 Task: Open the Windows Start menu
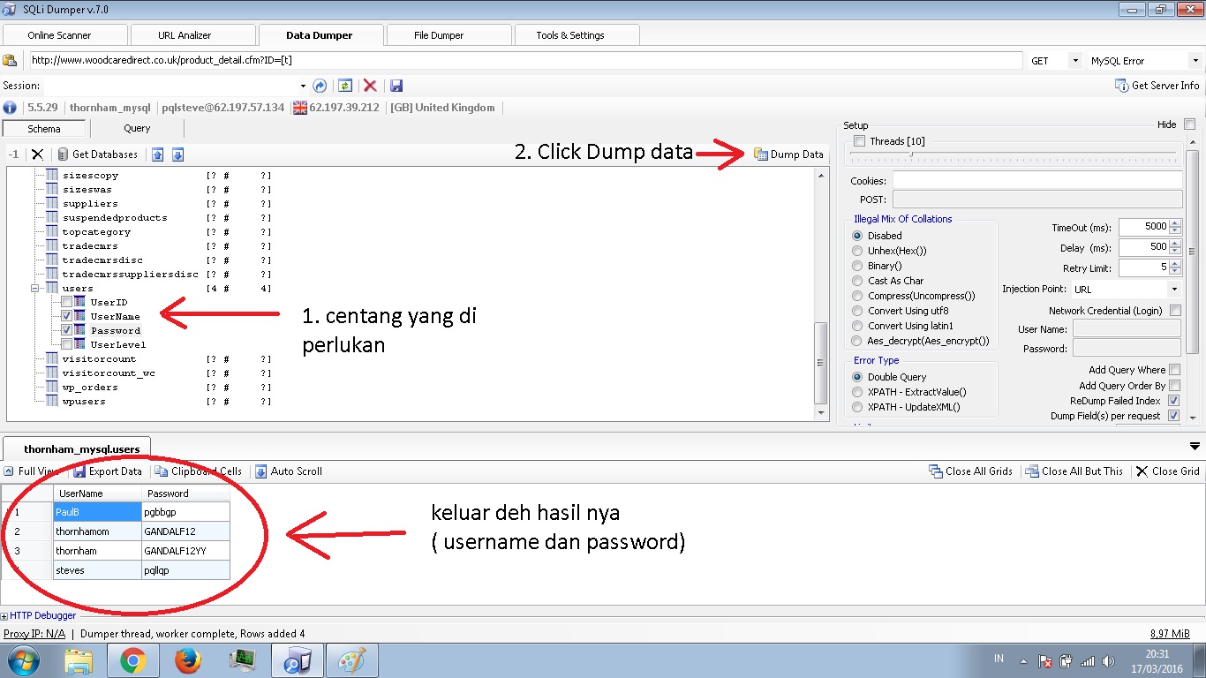(x=22, y=660)
